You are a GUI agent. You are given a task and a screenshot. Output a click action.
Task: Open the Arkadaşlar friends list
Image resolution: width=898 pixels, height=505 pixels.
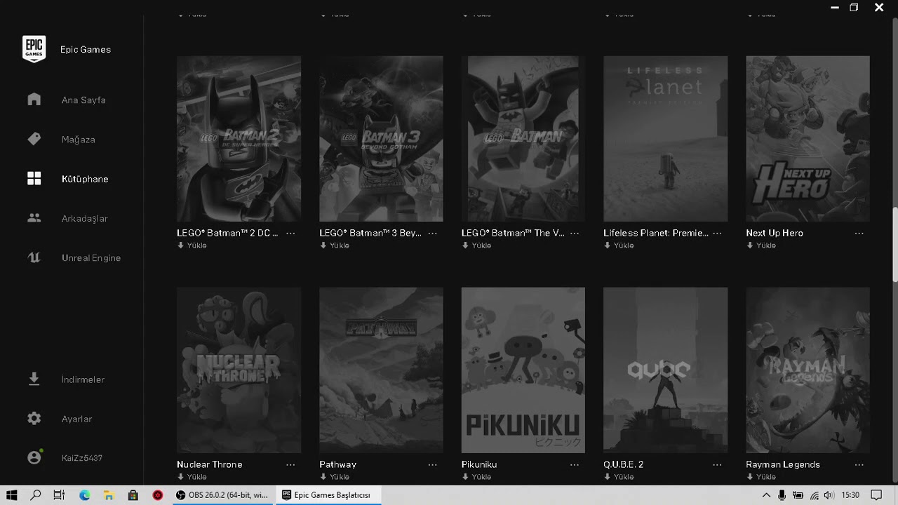pos(84,218)
